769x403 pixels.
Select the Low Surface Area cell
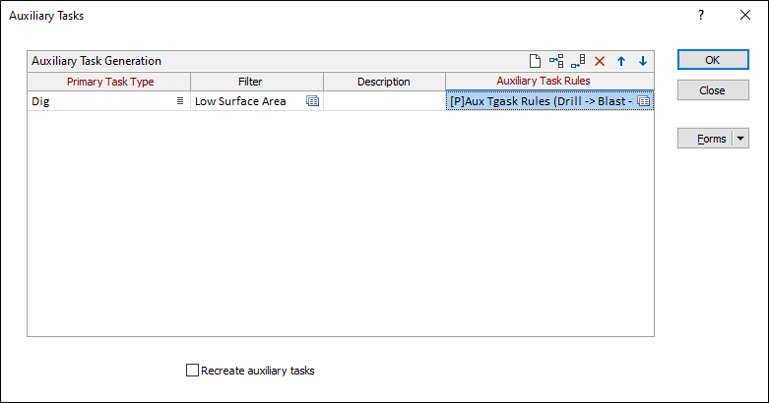(257, 101)
